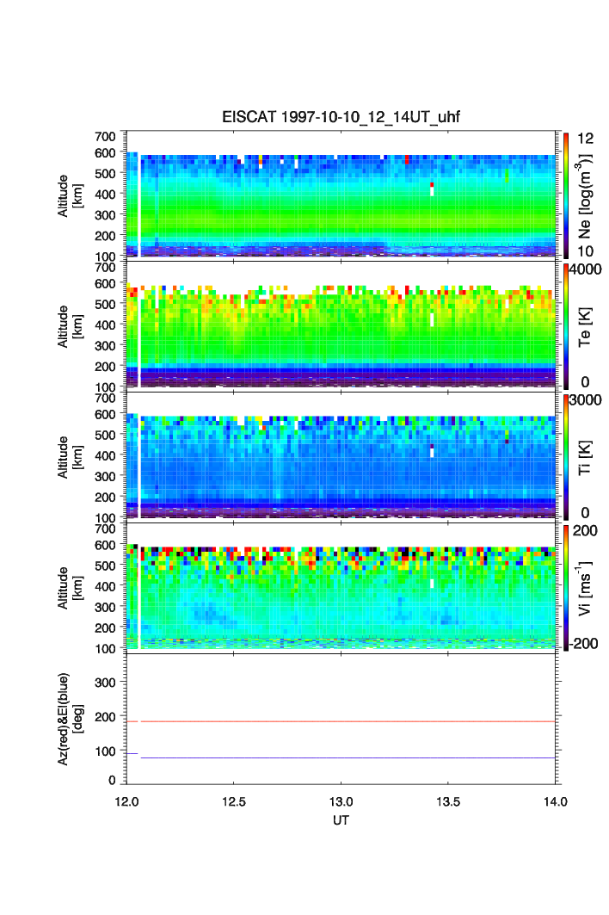Click the 3000 value on Ti color bar
Screen dimensions: 609x915
[586, 399]
